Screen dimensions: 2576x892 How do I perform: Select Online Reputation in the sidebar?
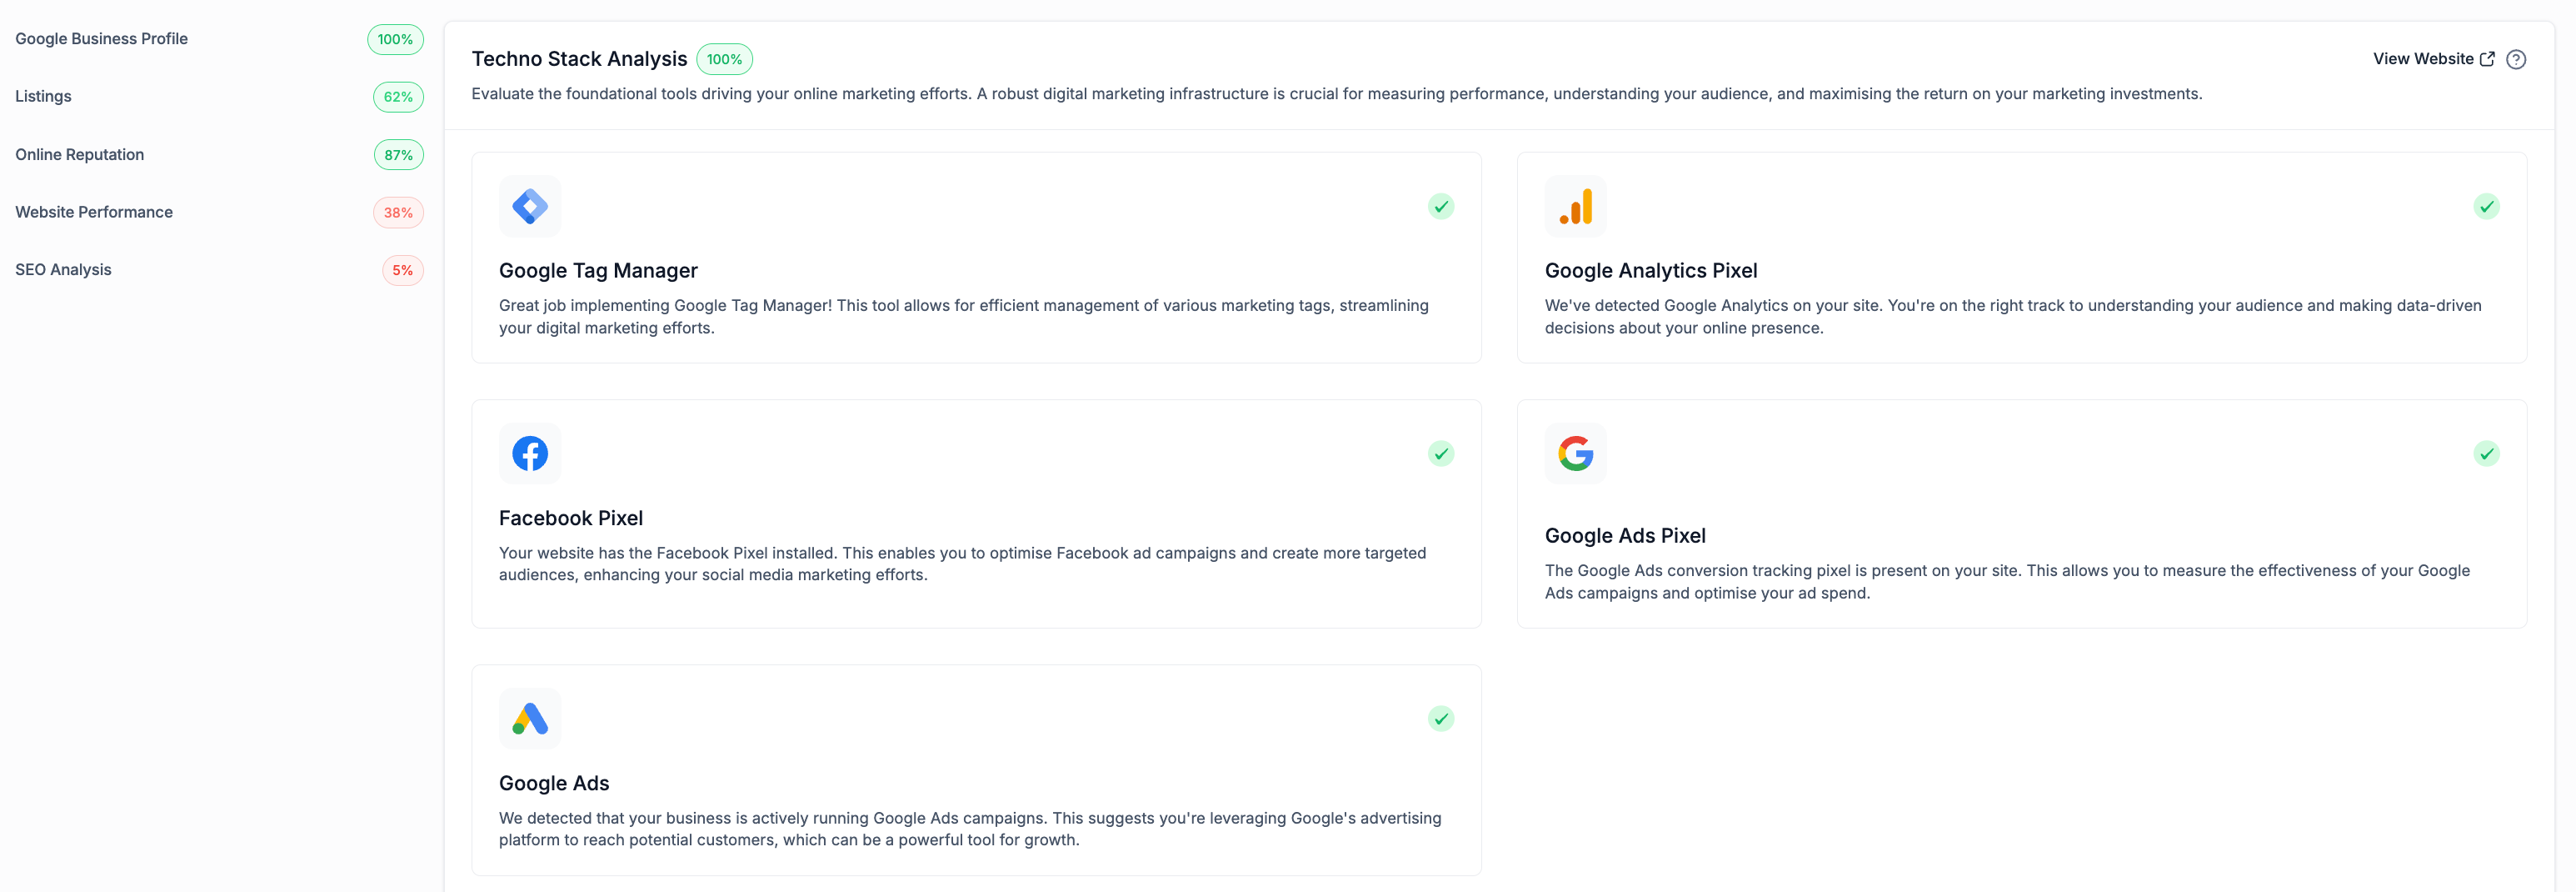79,154
